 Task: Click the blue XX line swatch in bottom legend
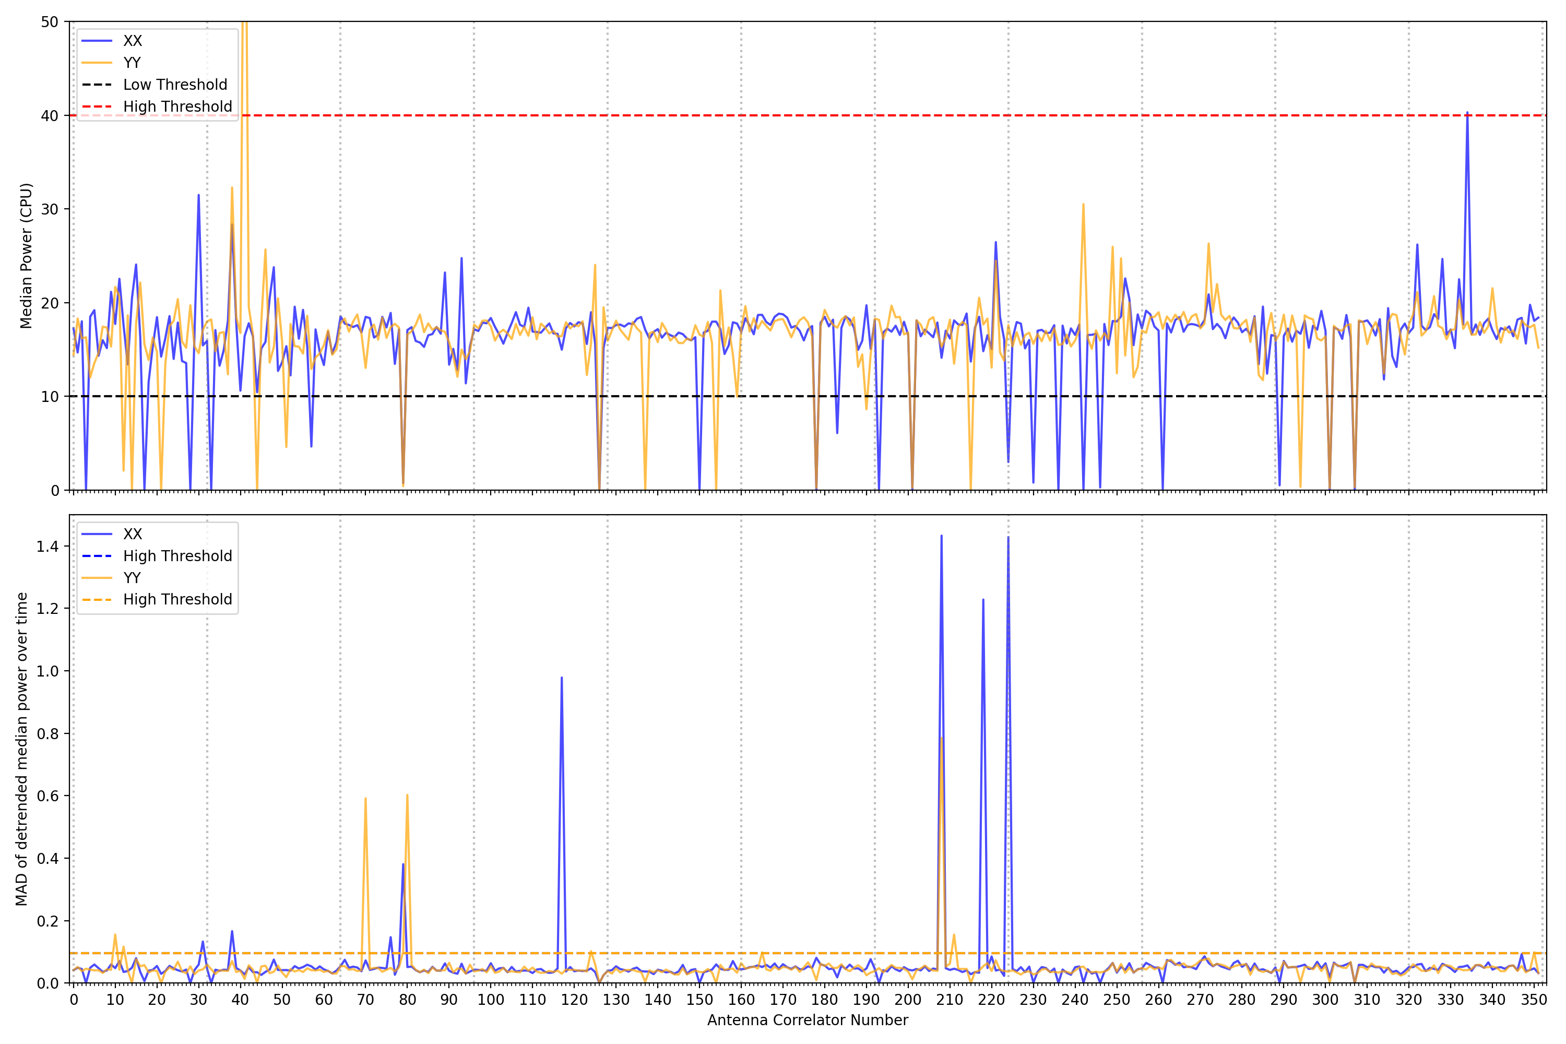[97, 534]
